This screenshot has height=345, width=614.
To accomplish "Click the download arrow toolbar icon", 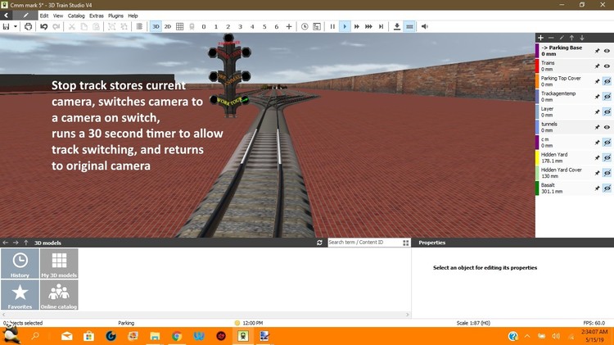I will click(397, 27).
